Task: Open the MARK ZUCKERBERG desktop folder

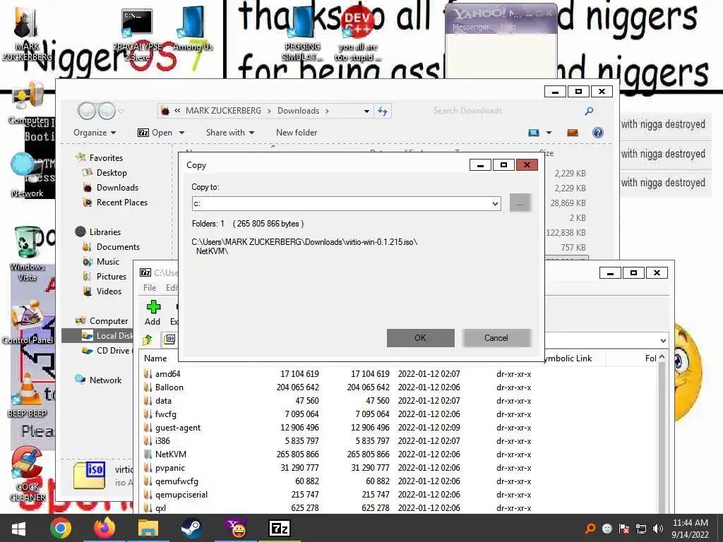Action: (27, 32)
